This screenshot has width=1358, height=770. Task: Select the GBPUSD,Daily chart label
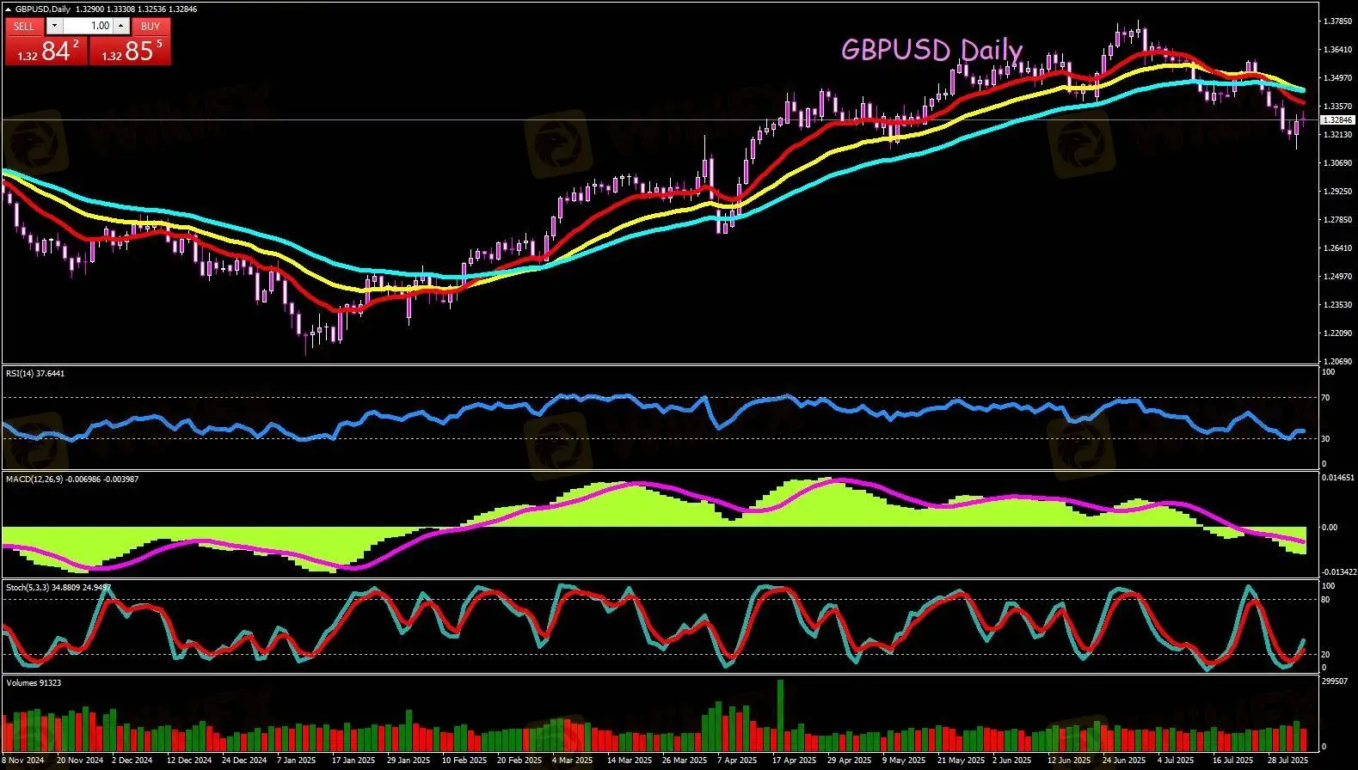[43, 9]
